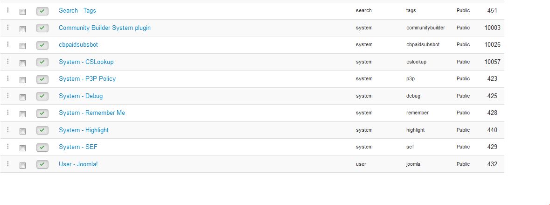
Task: Click the System - Remember Me link
Action: click(x=91, y=113)
